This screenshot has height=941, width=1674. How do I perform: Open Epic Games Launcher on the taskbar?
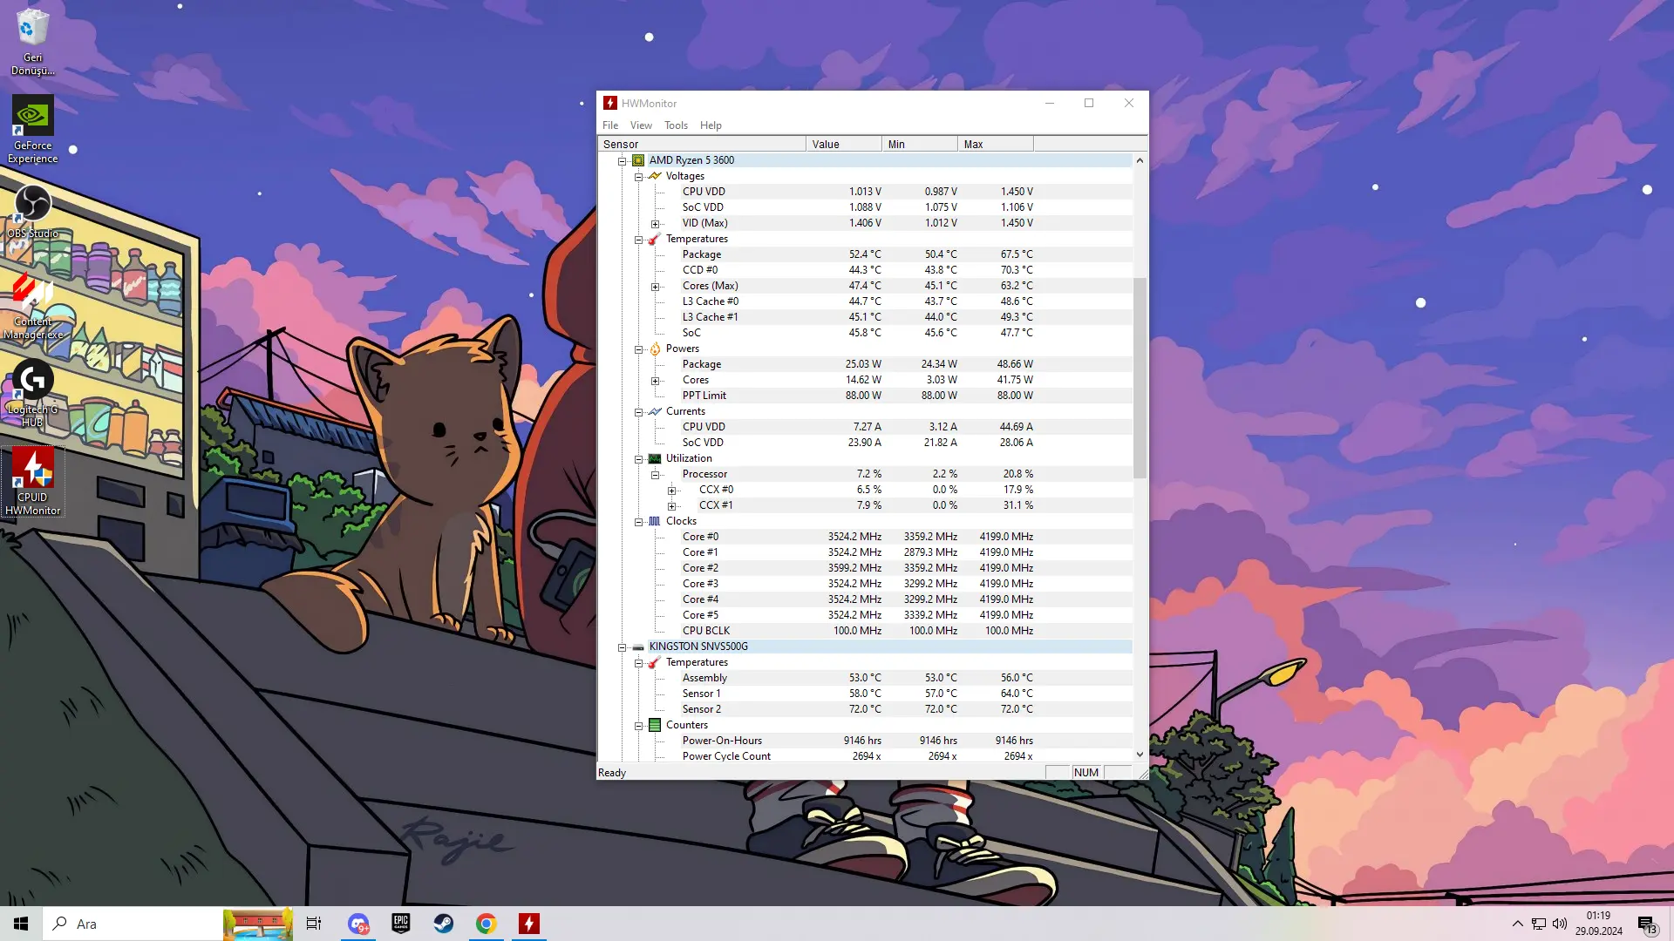point(401,924)
